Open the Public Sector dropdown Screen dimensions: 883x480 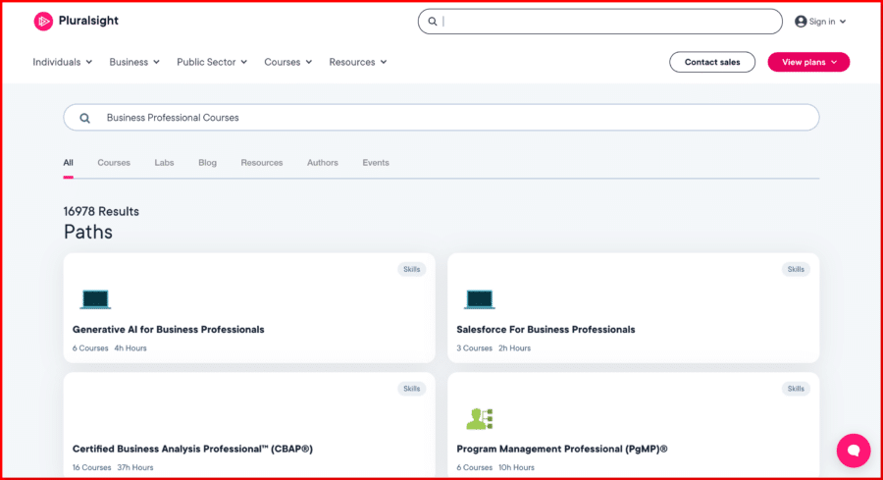(212, 62)
